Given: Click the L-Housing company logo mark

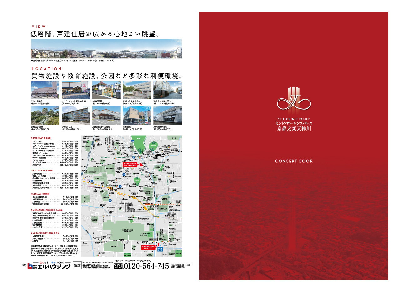Looking at the screenshot, I should coord(30,266).
